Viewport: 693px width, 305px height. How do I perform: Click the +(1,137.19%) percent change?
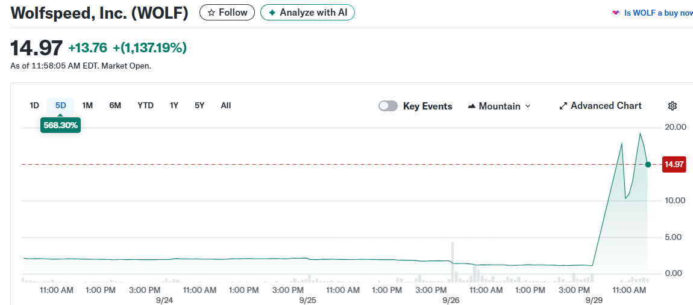150,48
